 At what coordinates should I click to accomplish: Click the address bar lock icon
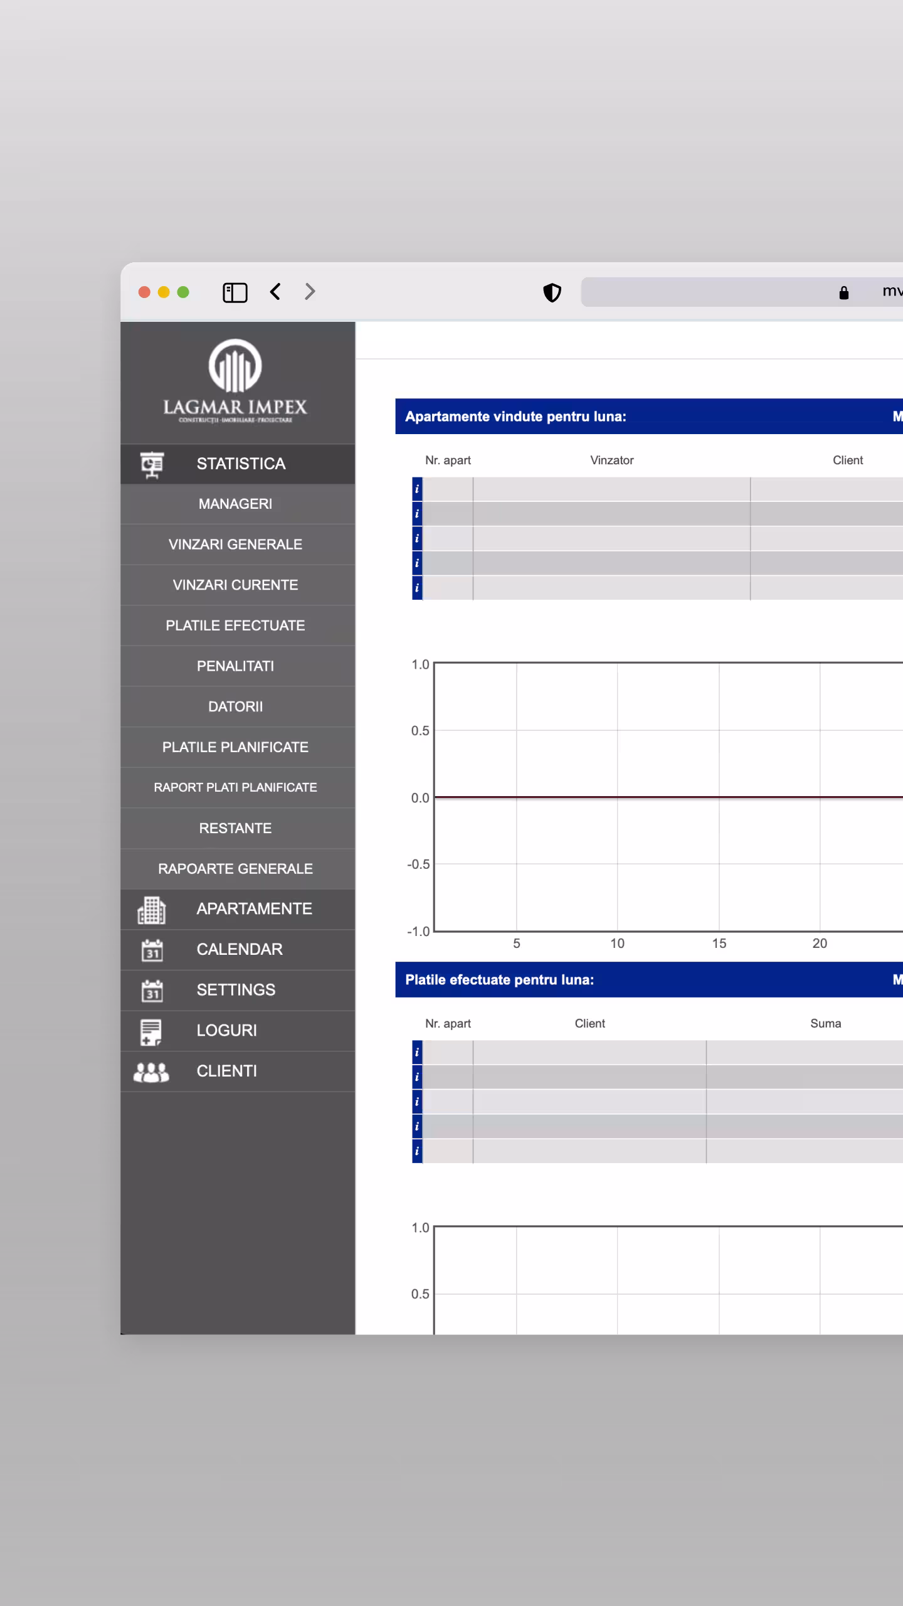point(844,292)
